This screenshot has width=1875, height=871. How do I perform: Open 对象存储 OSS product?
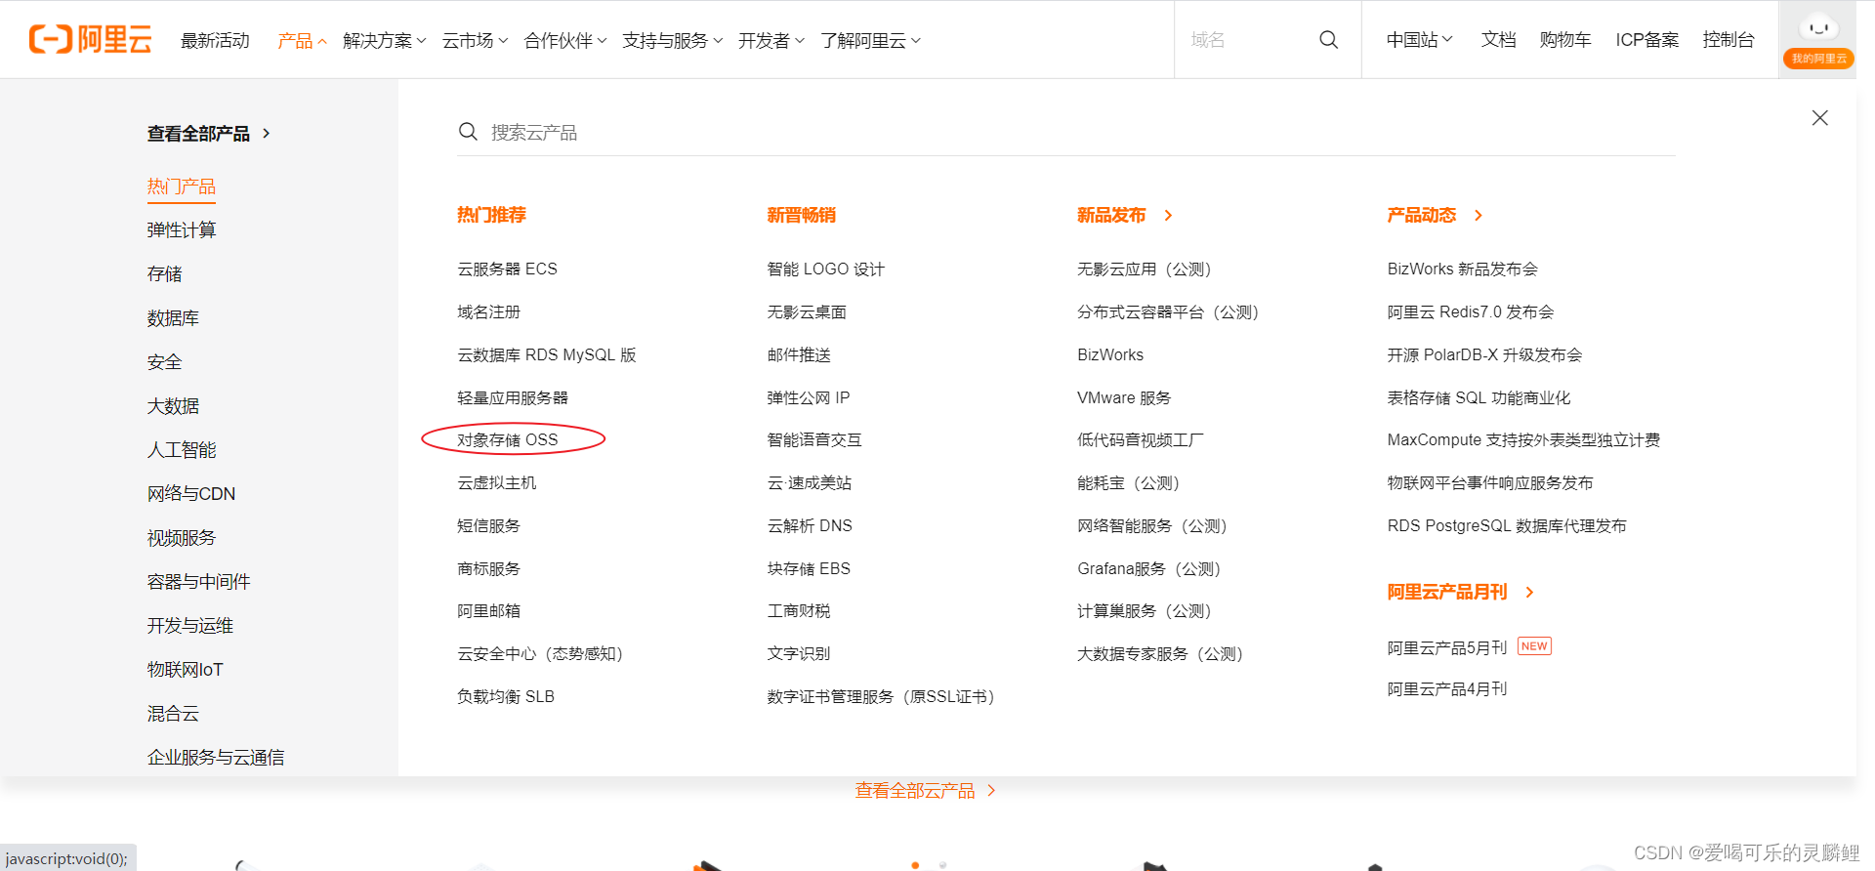click(508, 440)
